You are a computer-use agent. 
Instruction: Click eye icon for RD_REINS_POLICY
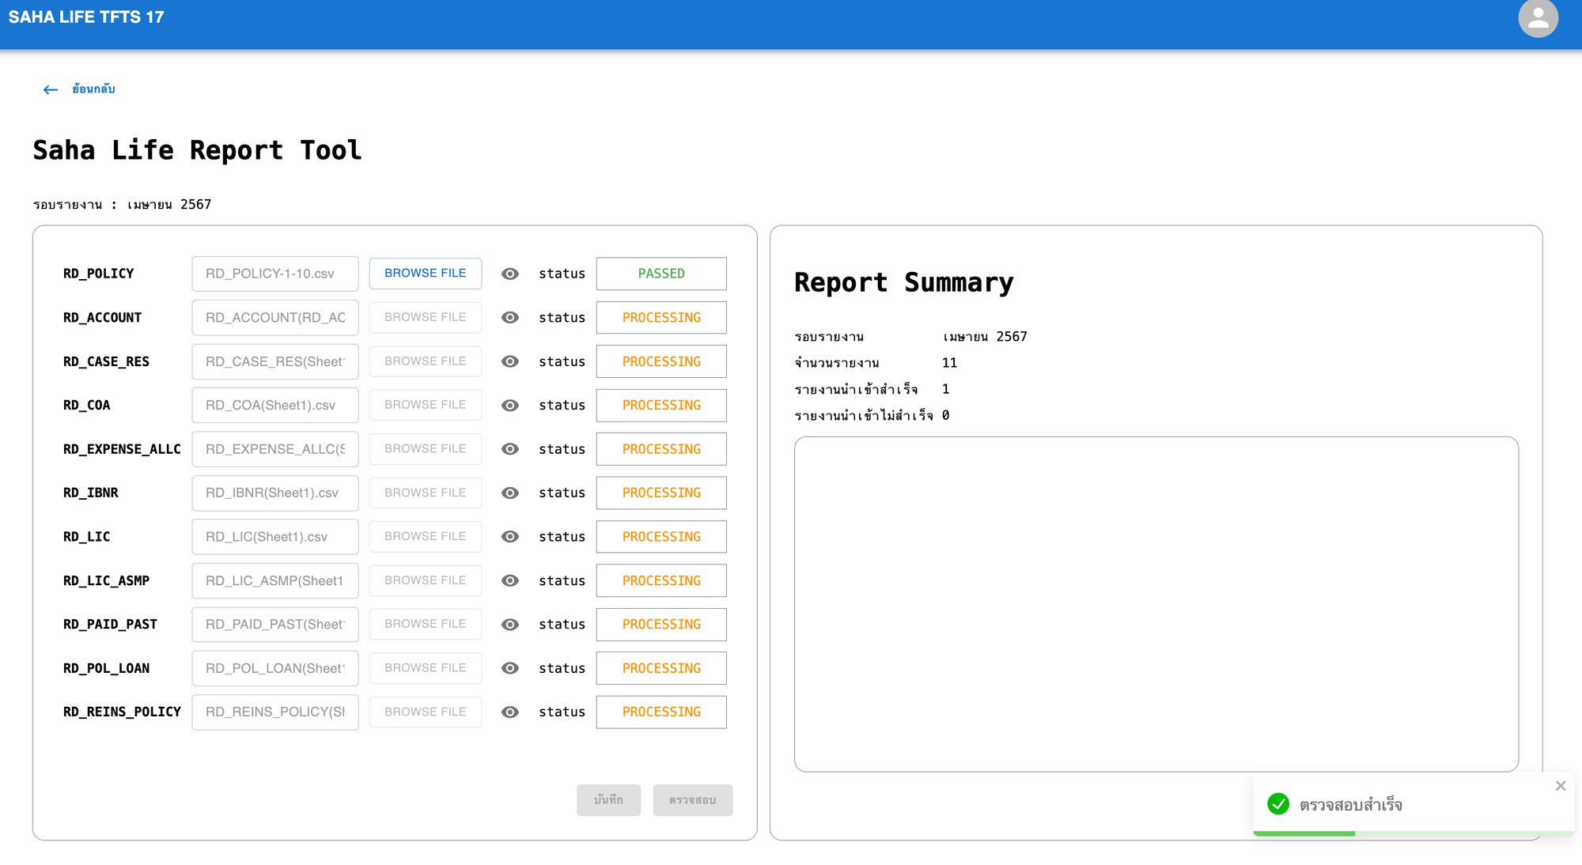510,712
